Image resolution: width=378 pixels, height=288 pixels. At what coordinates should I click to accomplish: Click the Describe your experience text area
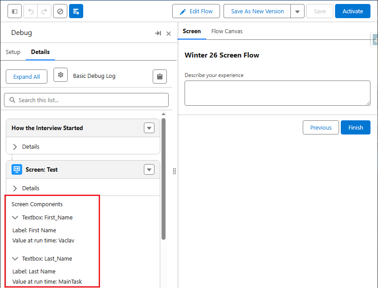pos(278,93)
